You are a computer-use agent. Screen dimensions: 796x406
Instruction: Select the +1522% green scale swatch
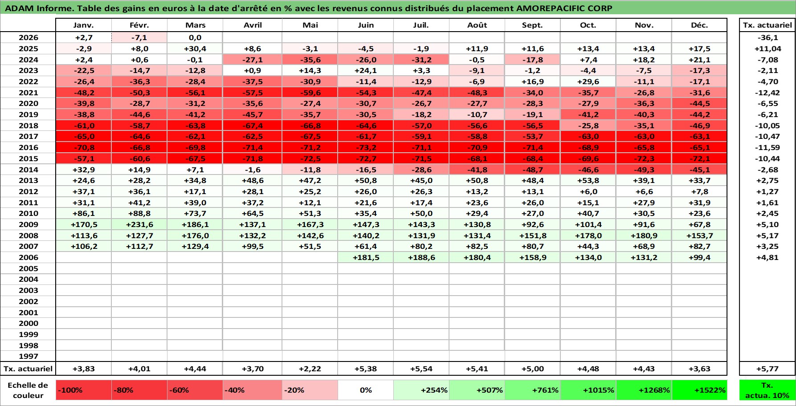click(699, 390)
